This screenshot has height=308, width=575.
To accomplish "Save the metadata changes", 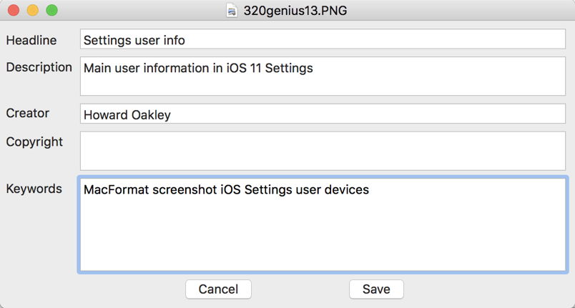I will (x=375, y=289).
